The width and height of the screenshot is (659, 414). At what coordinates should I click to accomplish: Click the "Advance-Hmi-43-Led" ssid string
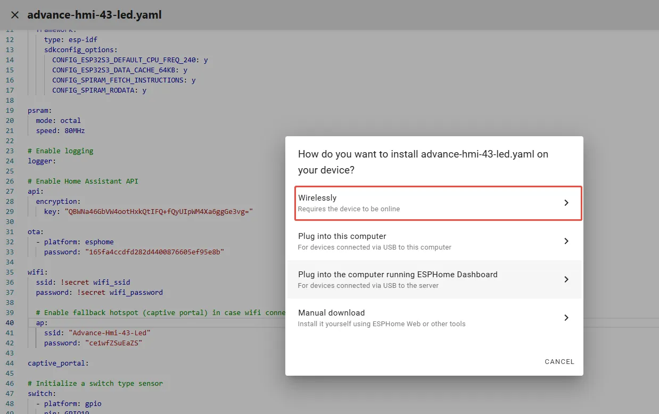(x=110, y=333)
